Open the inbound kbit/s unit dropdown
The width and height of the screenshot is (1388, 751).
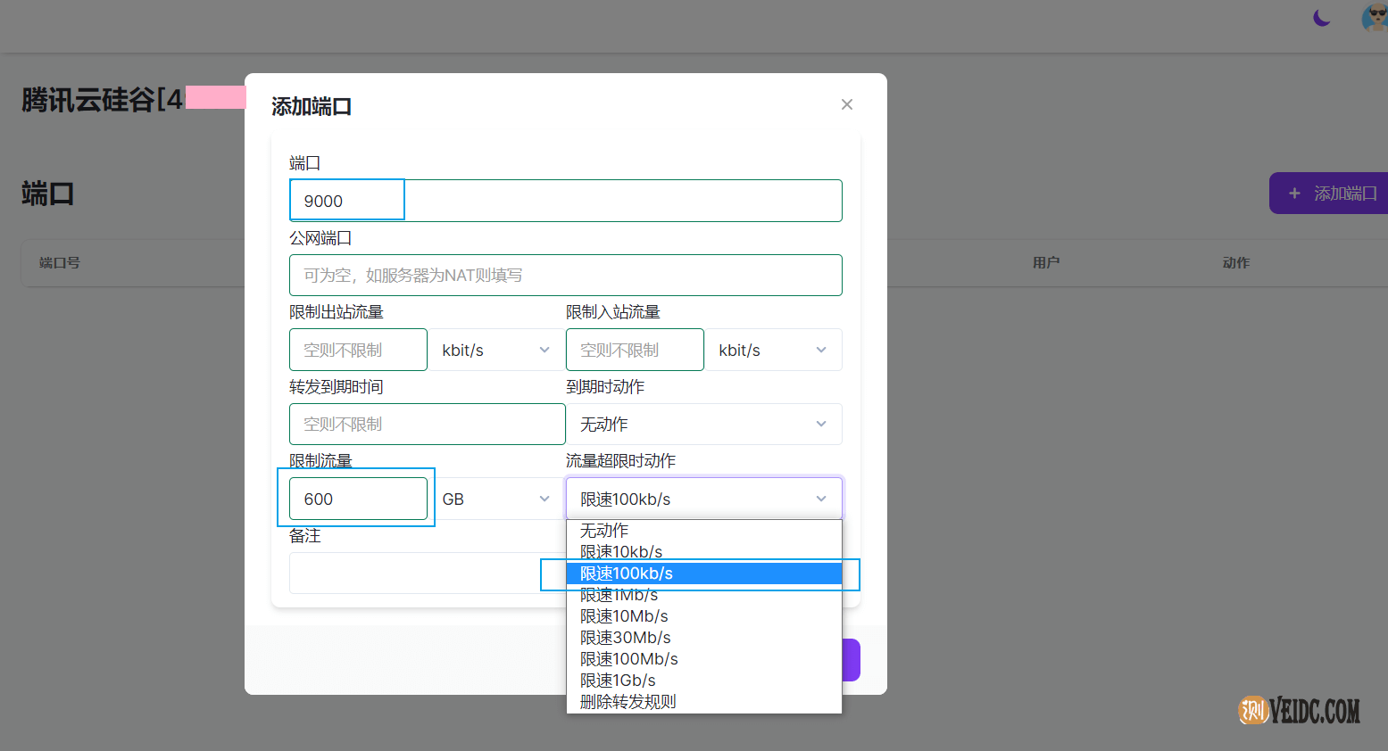click(773, 350)
